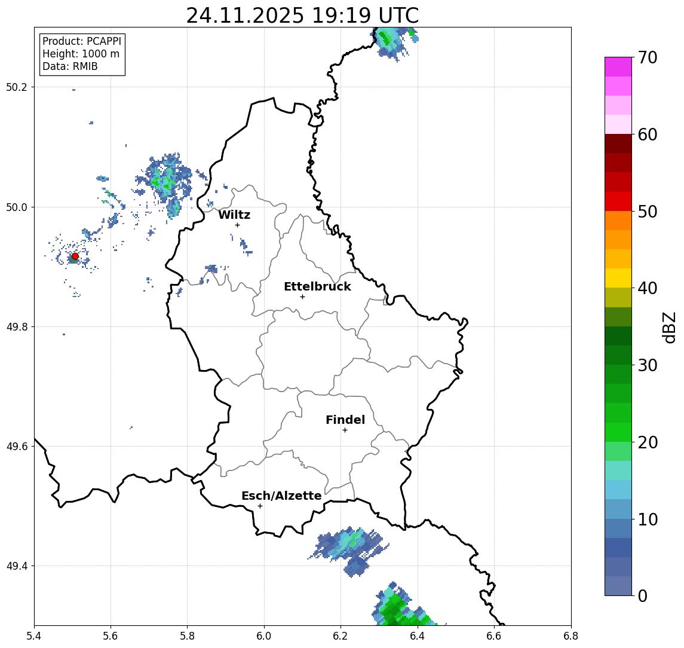Image resolution: width=684 pixels, height=648 pixels.
Task: Click the colorbar tick label 40
Action: (648, 288)
